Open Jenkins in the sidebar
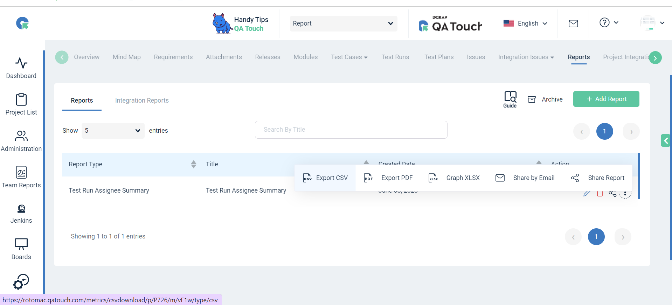The width and height of the screenshot is (672, 305). click(21, 214)
